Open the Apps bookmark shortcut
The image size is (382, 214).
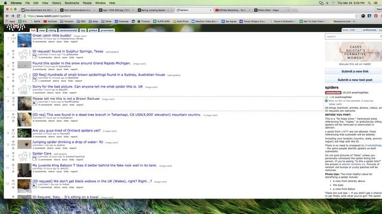(11, 21)
